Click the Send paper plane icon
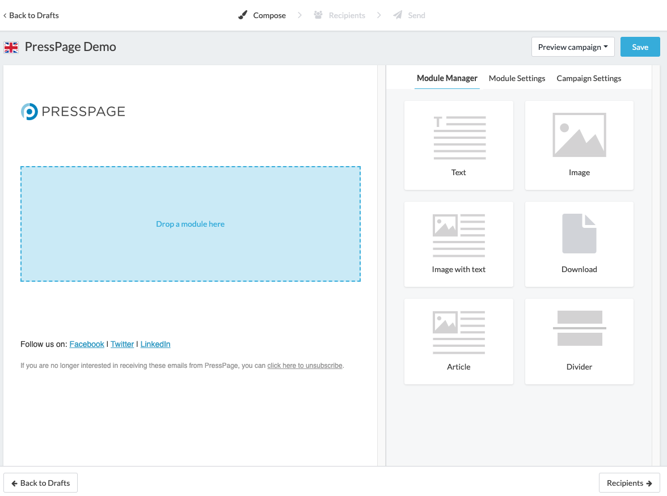The image size is (667, 496). pyautogui.click(x=397, y=15)
